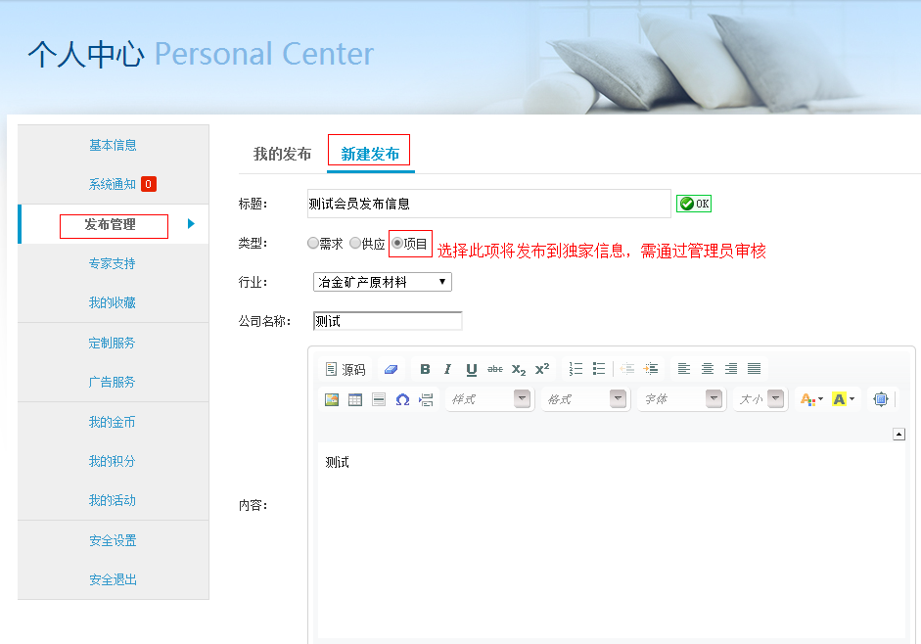Viewport: 921px width, 644px height.
Task: Click the eraser remove-format icon
Action: tap(391, 369)
